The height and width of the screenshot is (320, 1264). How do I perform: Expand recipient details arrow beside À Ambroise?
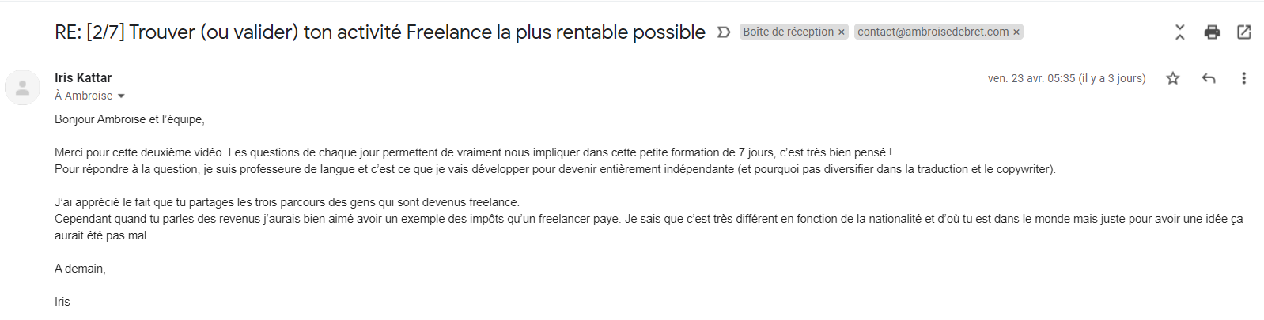[121, 96]
